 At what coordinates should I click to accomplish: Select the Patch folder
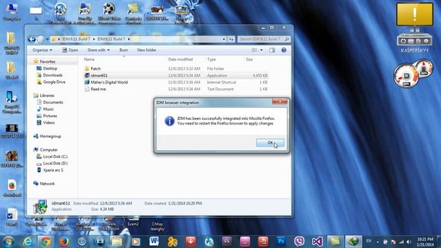point(95,69)
